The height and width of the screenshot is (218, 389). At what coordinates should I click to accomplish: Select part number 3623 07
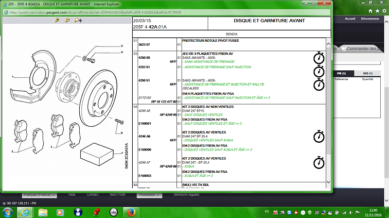(144, 45)
